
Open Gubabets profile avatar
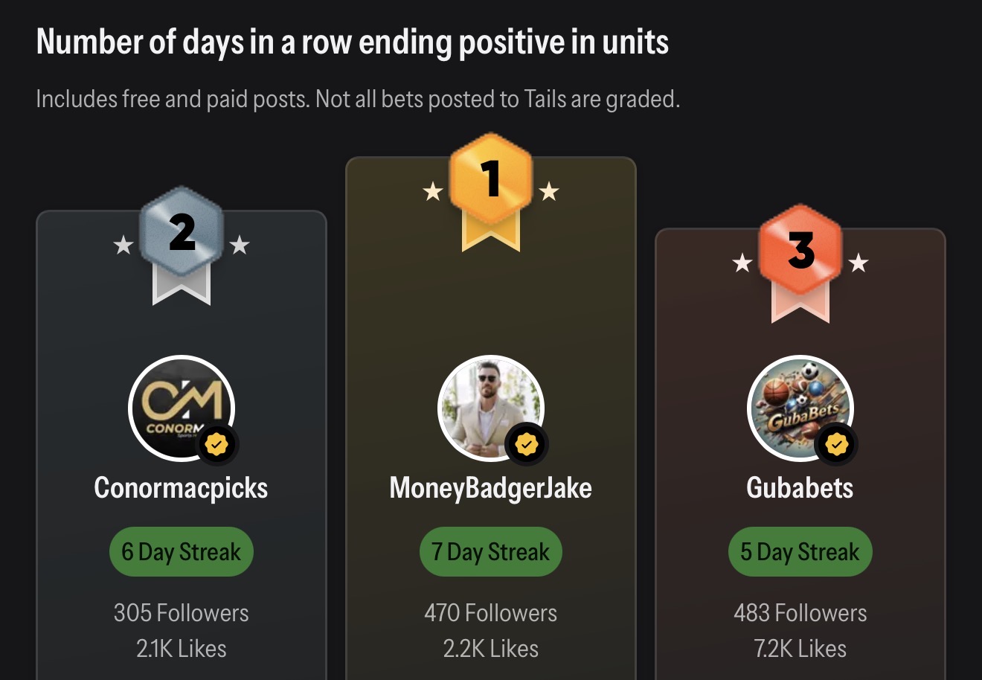800,409
